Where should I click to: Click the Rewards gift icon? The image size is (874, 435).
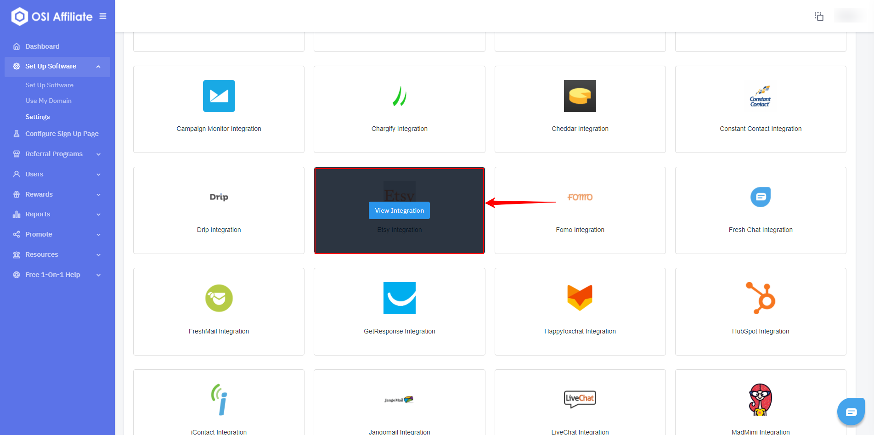pyautogui.click(x=17, y=194)
